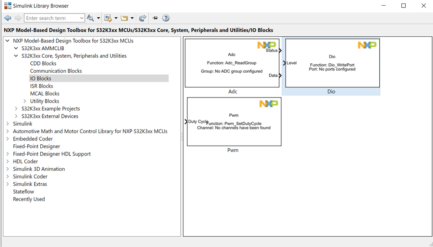Expand Fixed-Point Designer HDL Support node
This screenshot has width=433, height=247.
[x=7, y=154]
